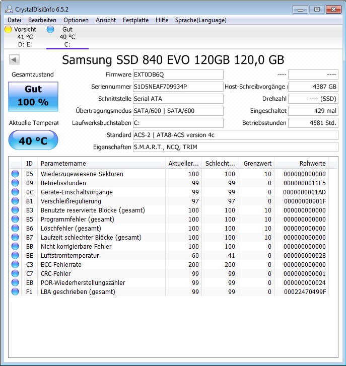This screenshot has width=346, height=366.
Task: Click the Gut 100 % health status button
Action: point(33,96)
